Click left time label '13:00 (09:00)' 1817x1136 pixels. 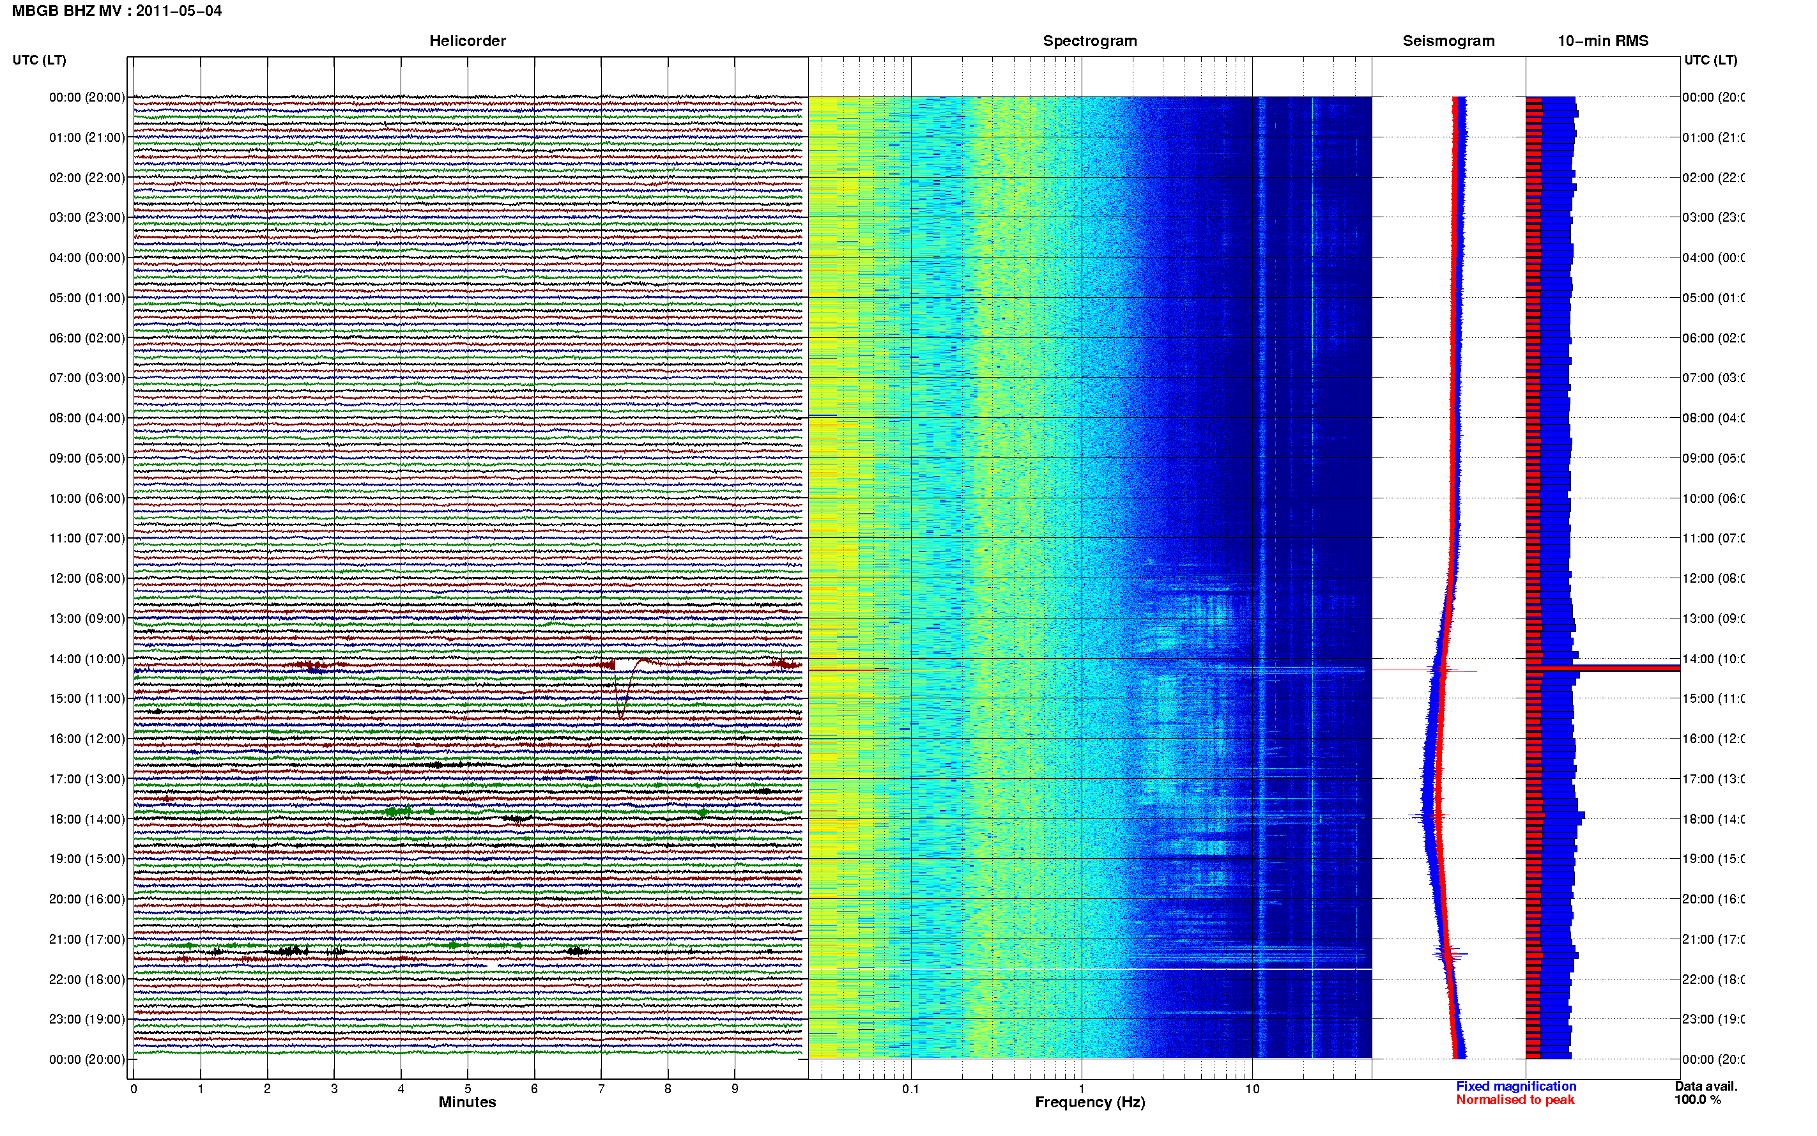(87, 618)
